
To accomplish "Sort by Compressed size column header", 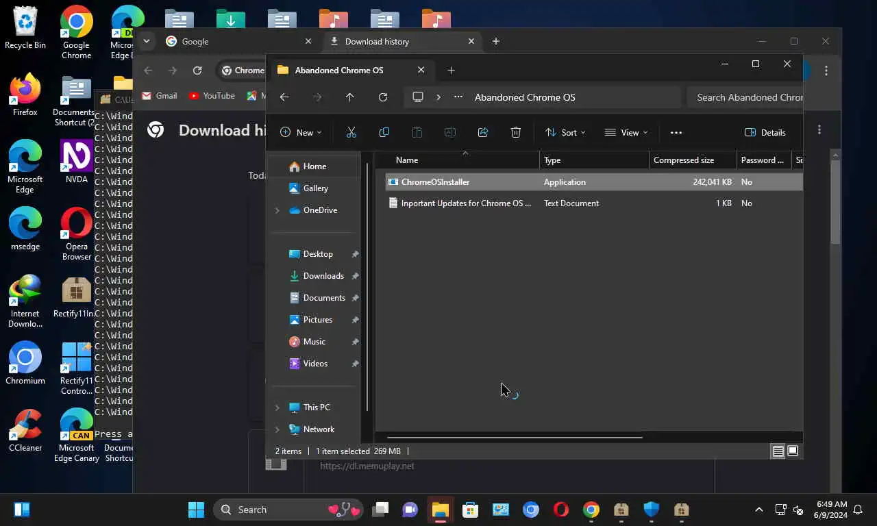I will (692, 160).
